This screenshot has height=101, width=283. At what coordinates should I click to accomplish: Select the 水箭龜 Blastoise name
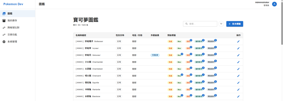(92, 96)
